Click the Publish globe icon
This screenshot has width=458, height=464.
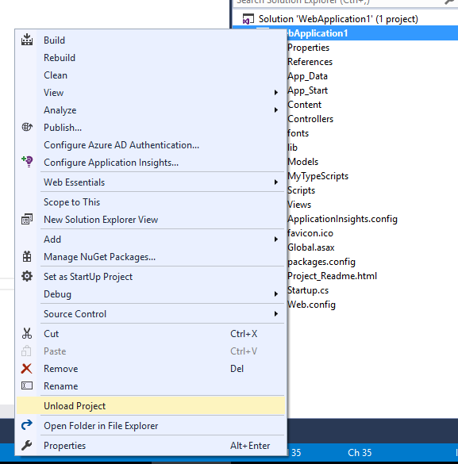[x=27, y=127]
